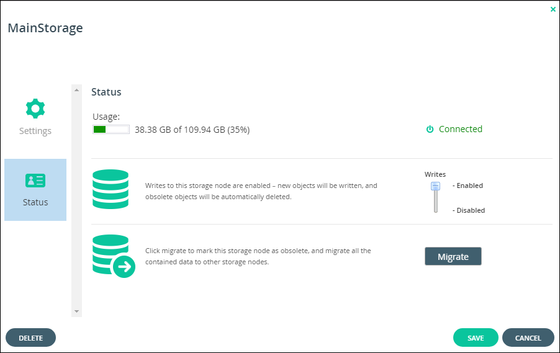Image resolution: width=560 pixels, height=353 pixels.
Task: Click the scrollbar down arrow
Action: pos(76,311)
